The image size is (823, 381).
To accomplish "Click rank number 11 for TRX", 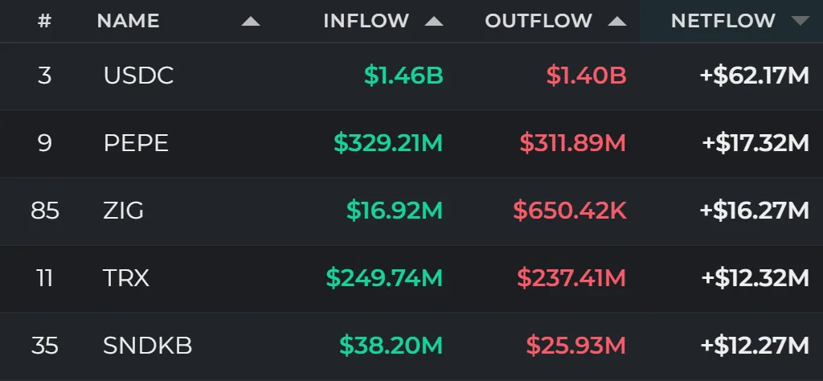I will coord(45,278).
